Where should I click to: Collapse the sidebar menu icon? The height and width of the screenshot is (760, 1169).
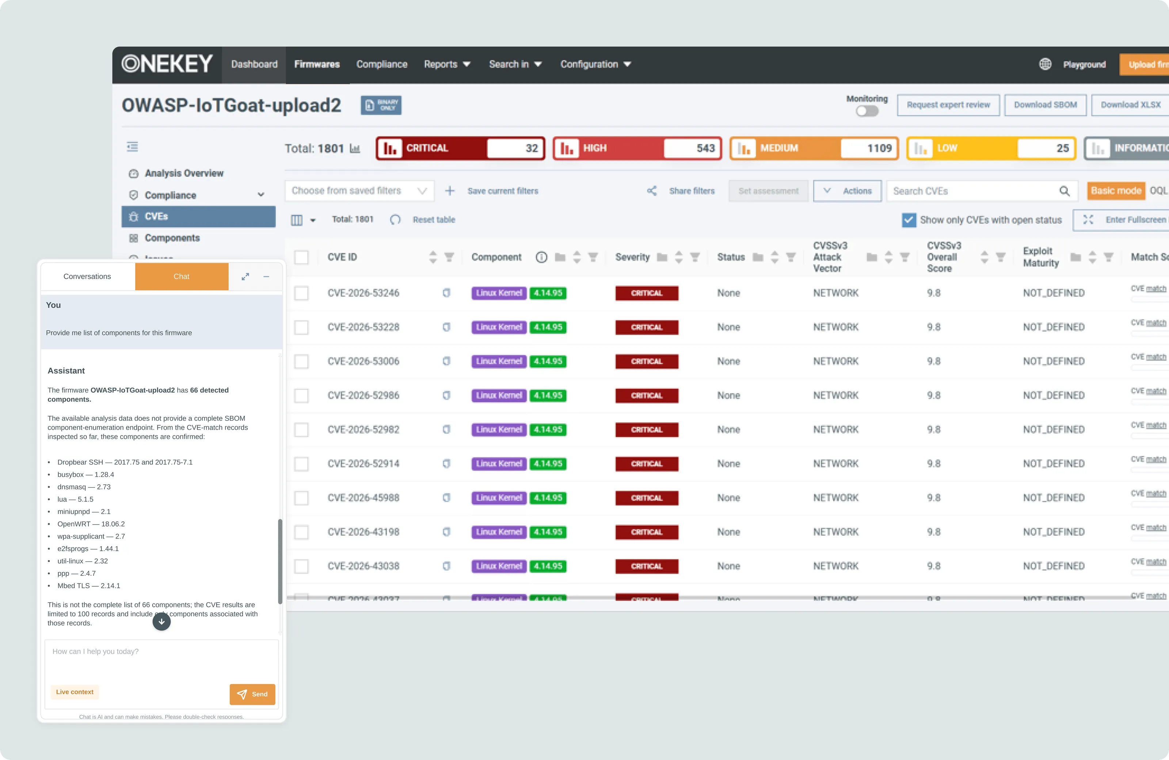tap(132, 147)
